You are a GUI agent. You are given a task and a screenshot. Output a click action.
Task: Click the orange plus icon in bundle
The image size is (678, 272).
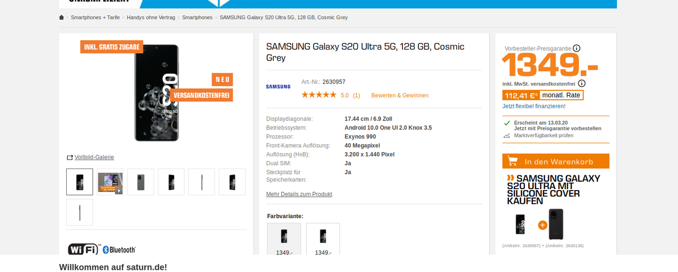coord(542,225)
